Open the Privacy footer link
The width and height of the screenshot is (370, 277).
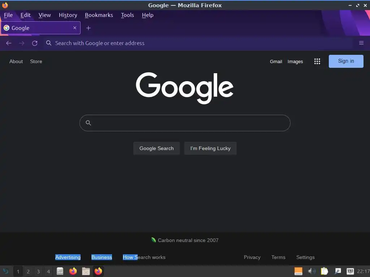[252, 257]
